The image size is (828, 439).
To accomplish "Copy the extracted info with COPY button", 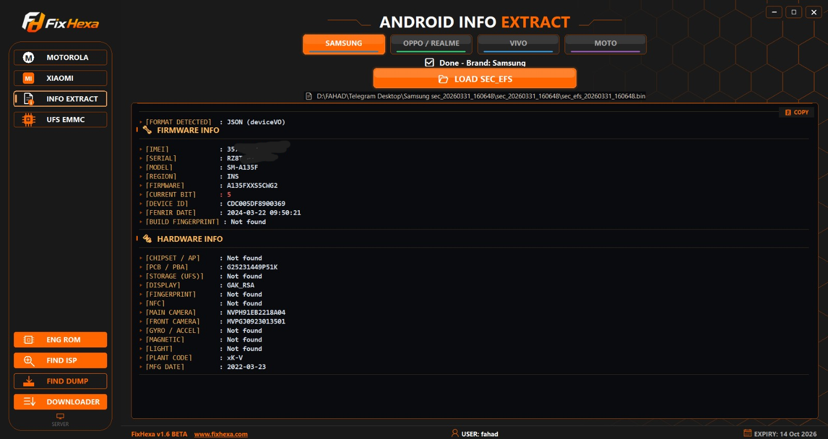I will click(x=796, y=112).
